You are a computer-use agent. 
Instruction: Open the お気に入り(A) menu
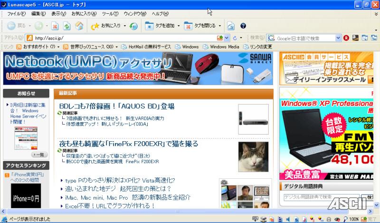(84, 14)
